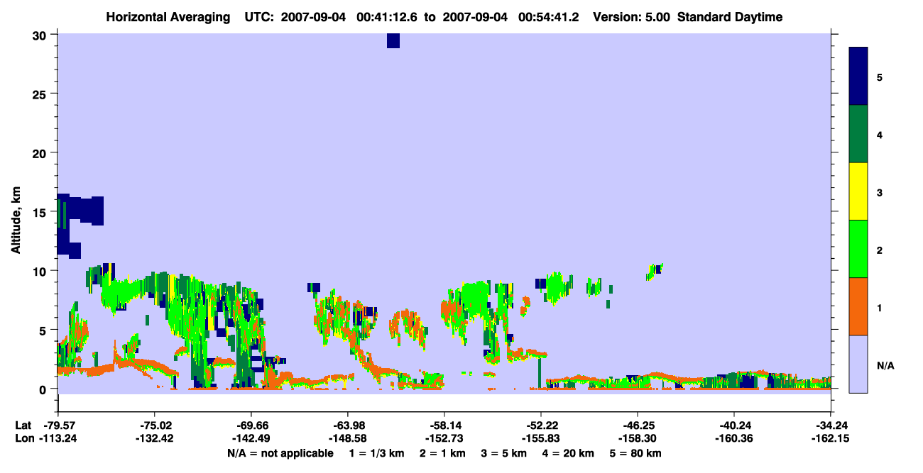
Task: Click the '5 = 80 km' legend entry
Action: pyautogui.click(x=635, y=453)
